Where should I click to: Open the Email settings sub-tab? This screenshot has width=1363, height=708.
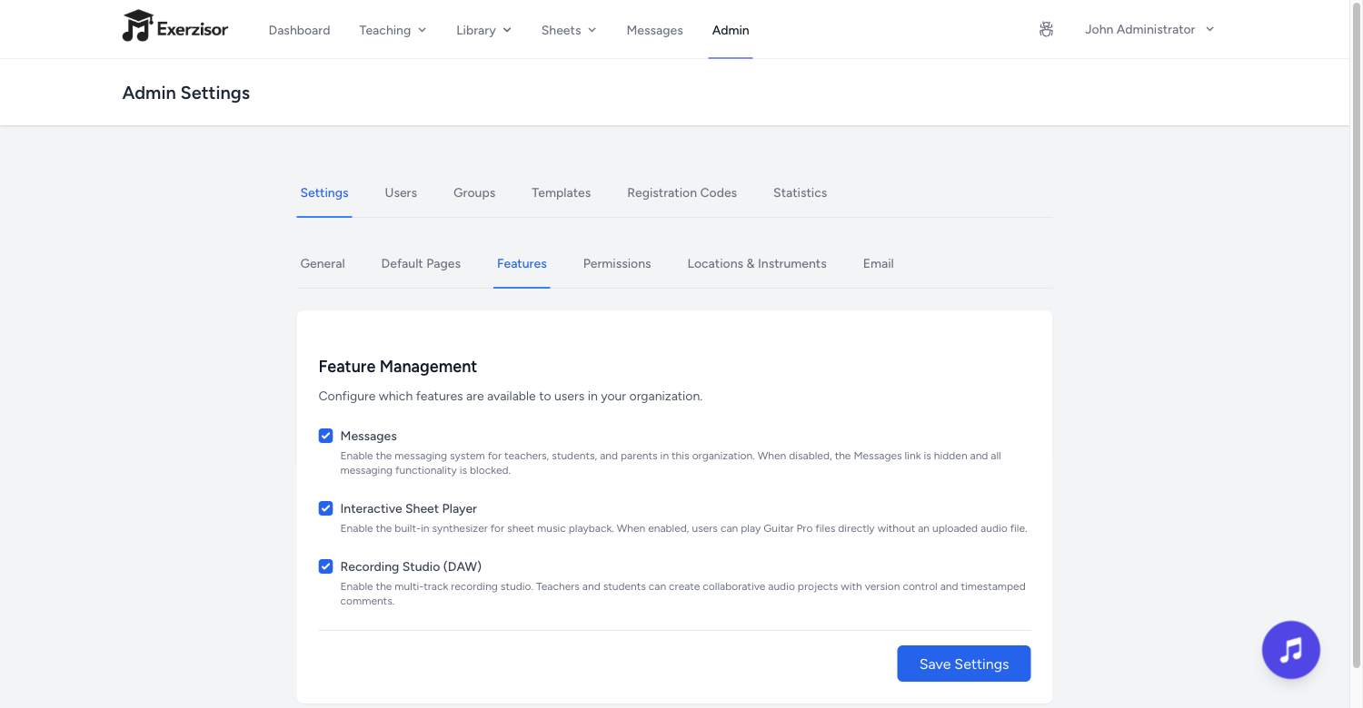(879, 263)
